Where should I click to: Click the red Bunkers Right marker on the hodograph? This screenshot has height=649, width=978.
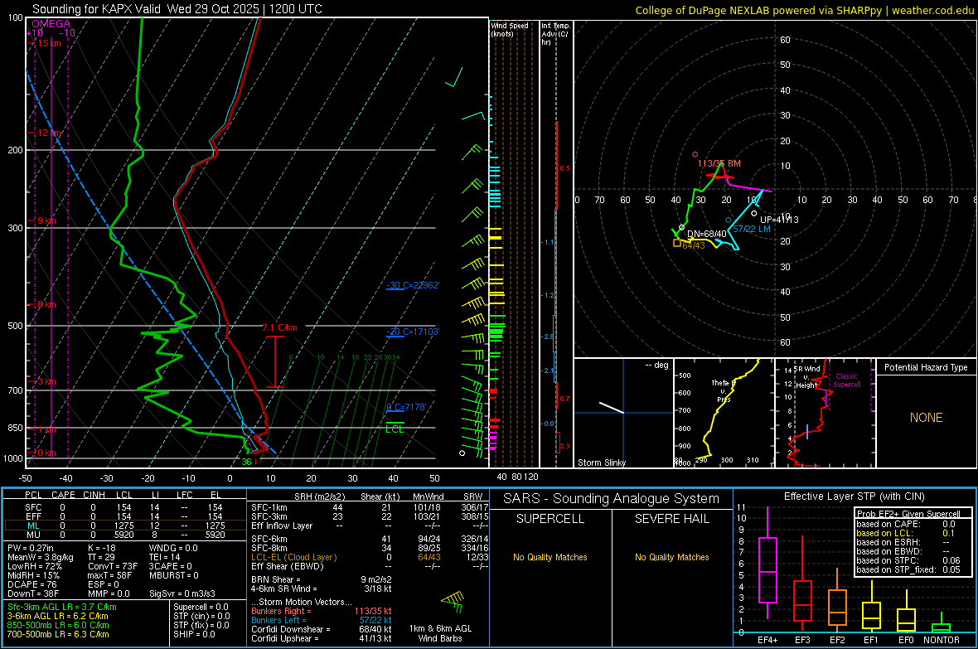[x=695, y=154]
